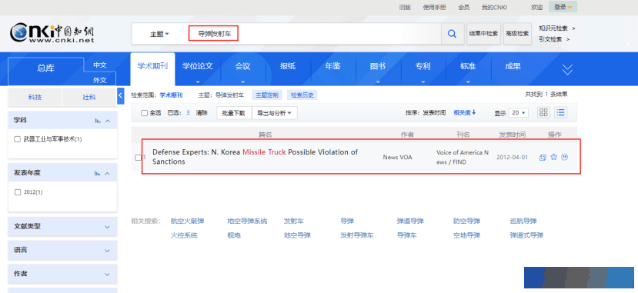
Task: Sort results by 发表时间
Action: [x=434, y=112]
